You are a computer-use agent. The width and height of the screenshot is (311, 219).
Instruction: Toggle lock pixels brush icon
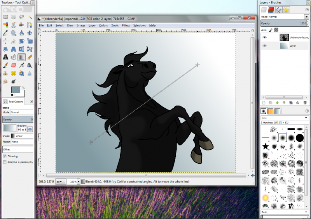click(271, 30)
